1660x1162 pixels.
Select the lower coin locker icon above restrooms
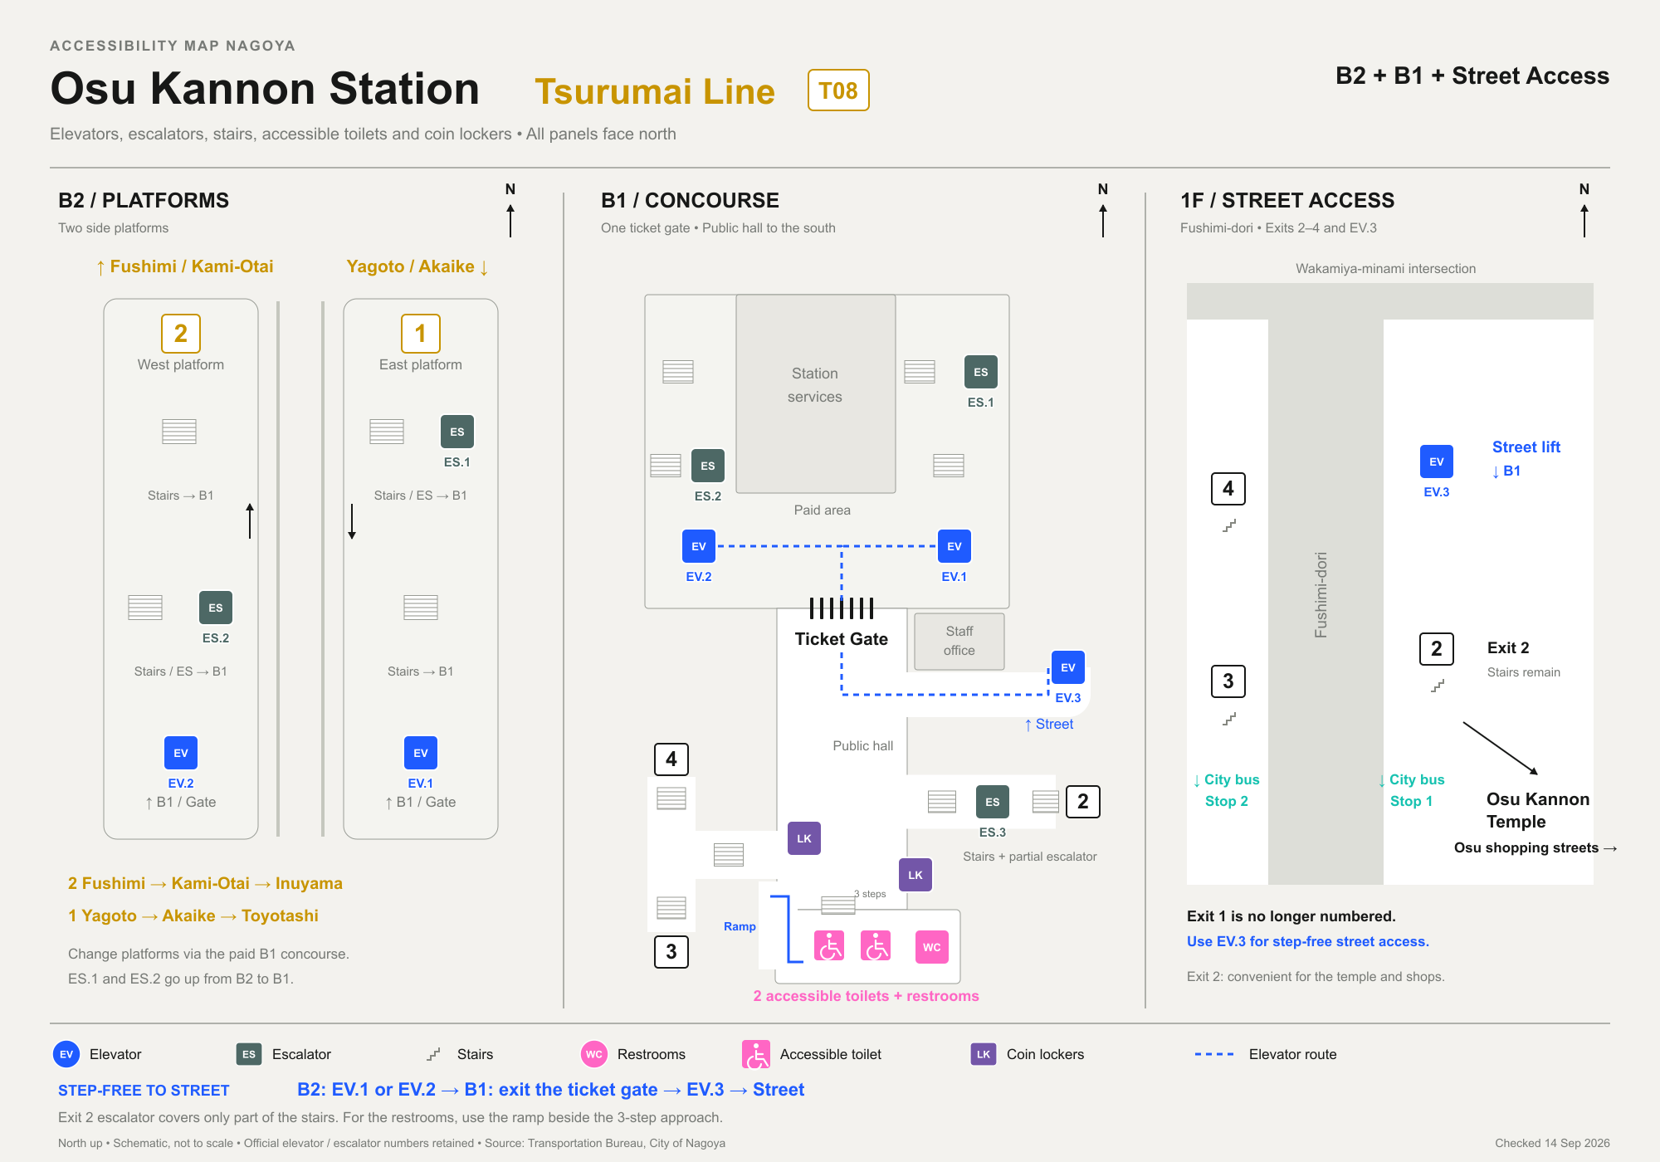tap(915, 875)
